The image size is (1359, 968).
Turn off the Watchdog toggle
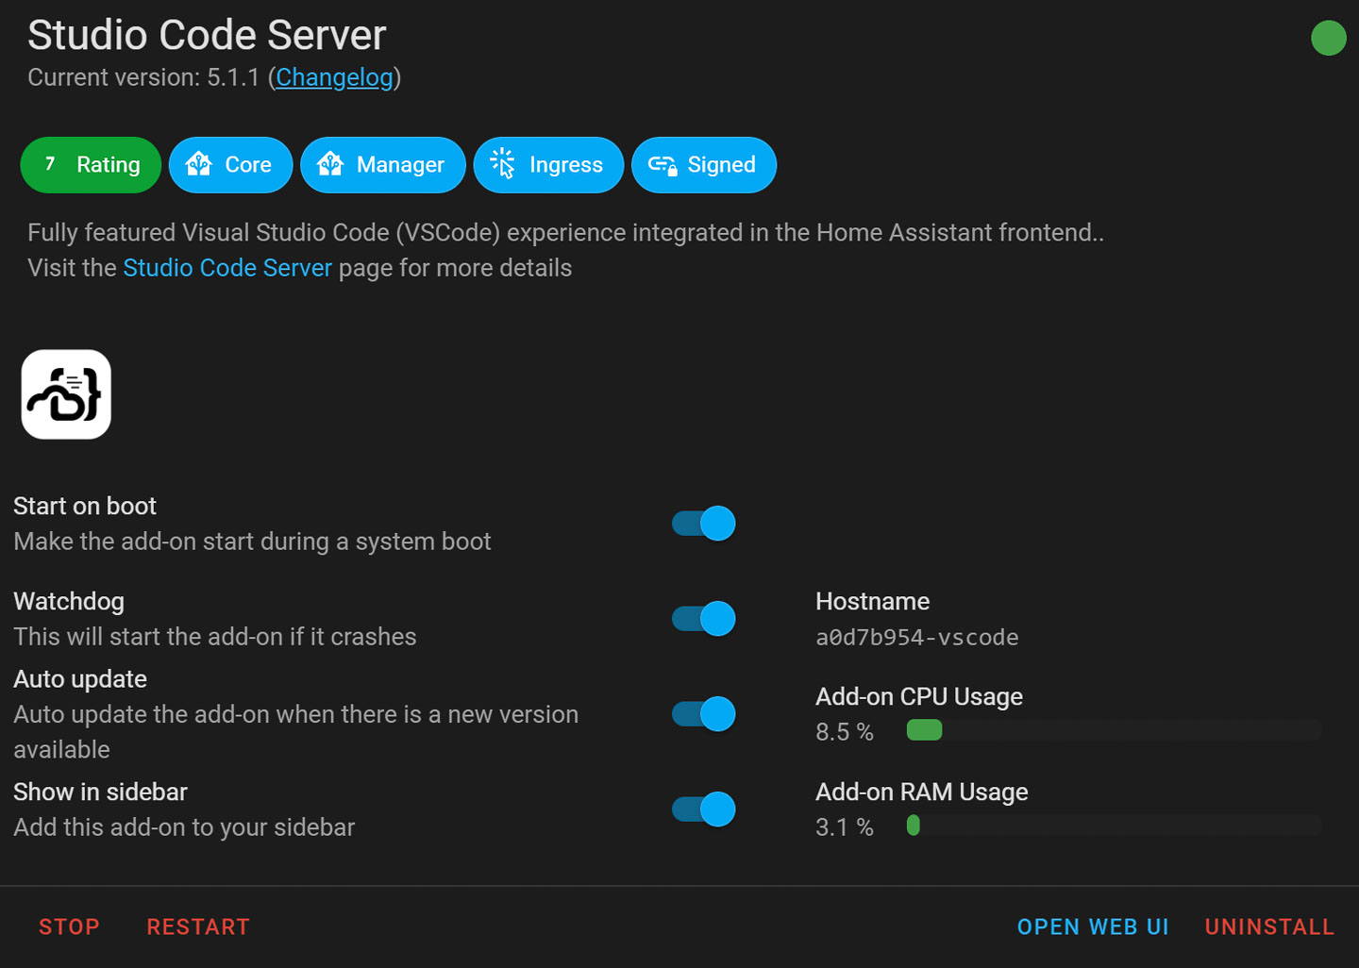[x=702, y=619]
